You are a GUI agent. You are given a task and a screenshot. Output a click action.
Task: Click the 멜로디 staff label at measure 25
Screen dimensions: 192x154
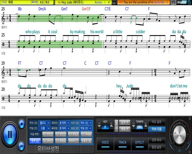[4, 27]
